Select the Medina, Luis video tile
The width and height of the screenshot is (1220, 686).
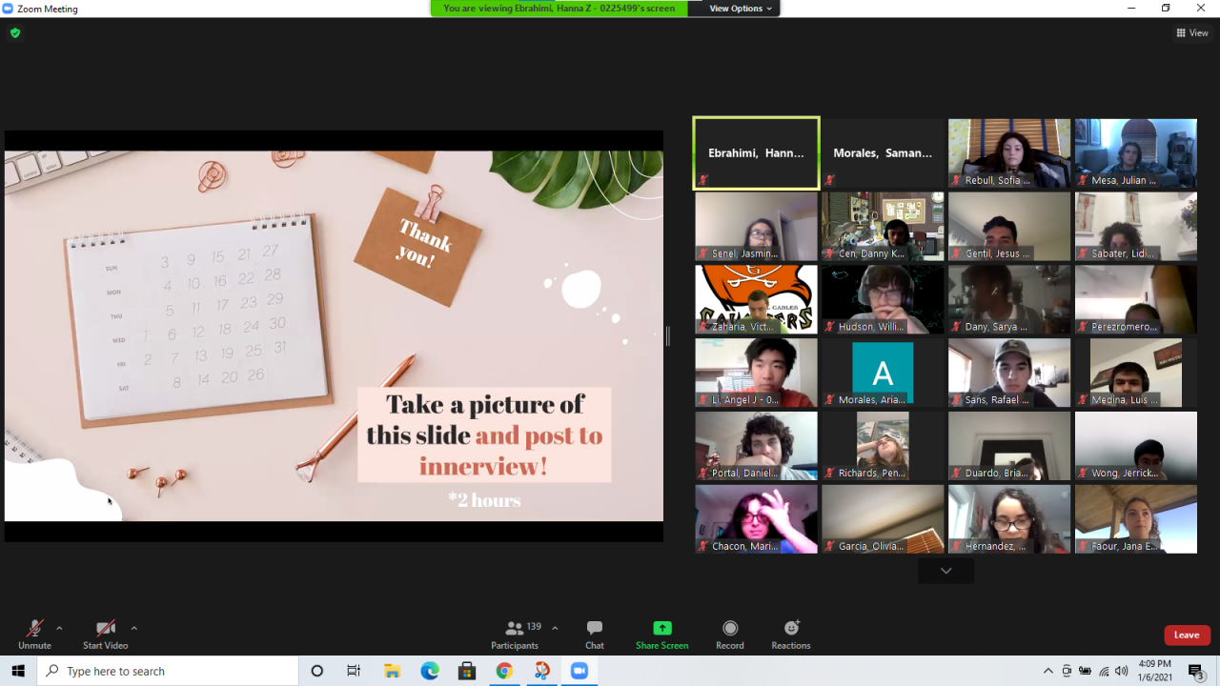[1136, 373]
